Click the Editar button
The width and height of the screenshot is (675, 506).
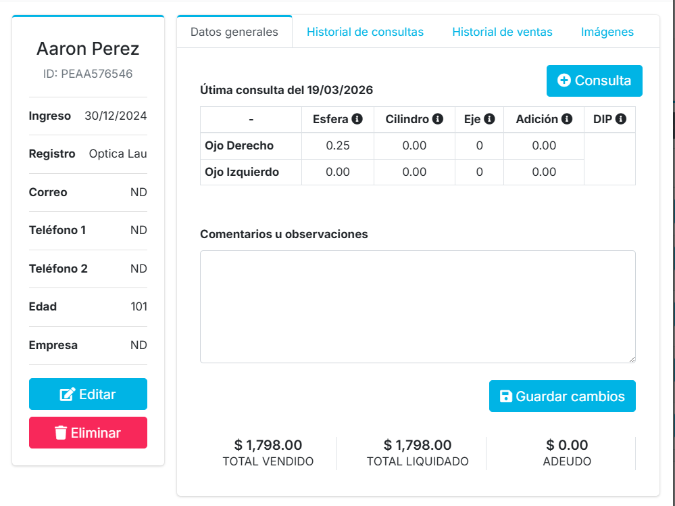[88, 394]
